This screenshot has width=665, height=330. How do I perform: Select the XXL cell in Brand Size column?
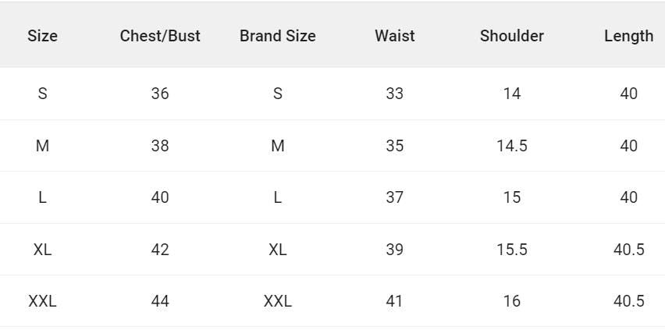click(x=277, y=301)
